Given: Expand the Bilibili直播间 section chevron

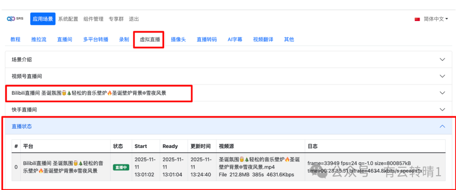Looking at the screenshot, I should tap(442, 93).
